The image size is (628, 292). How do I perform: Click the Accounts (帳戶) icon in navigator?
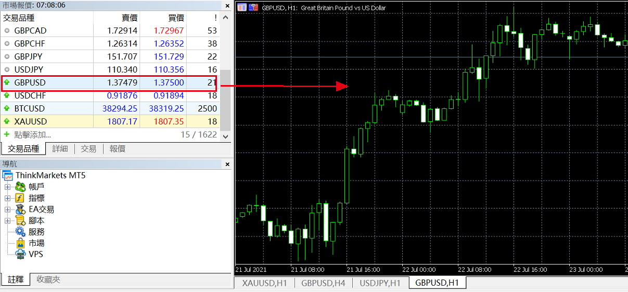click(21, 187)
